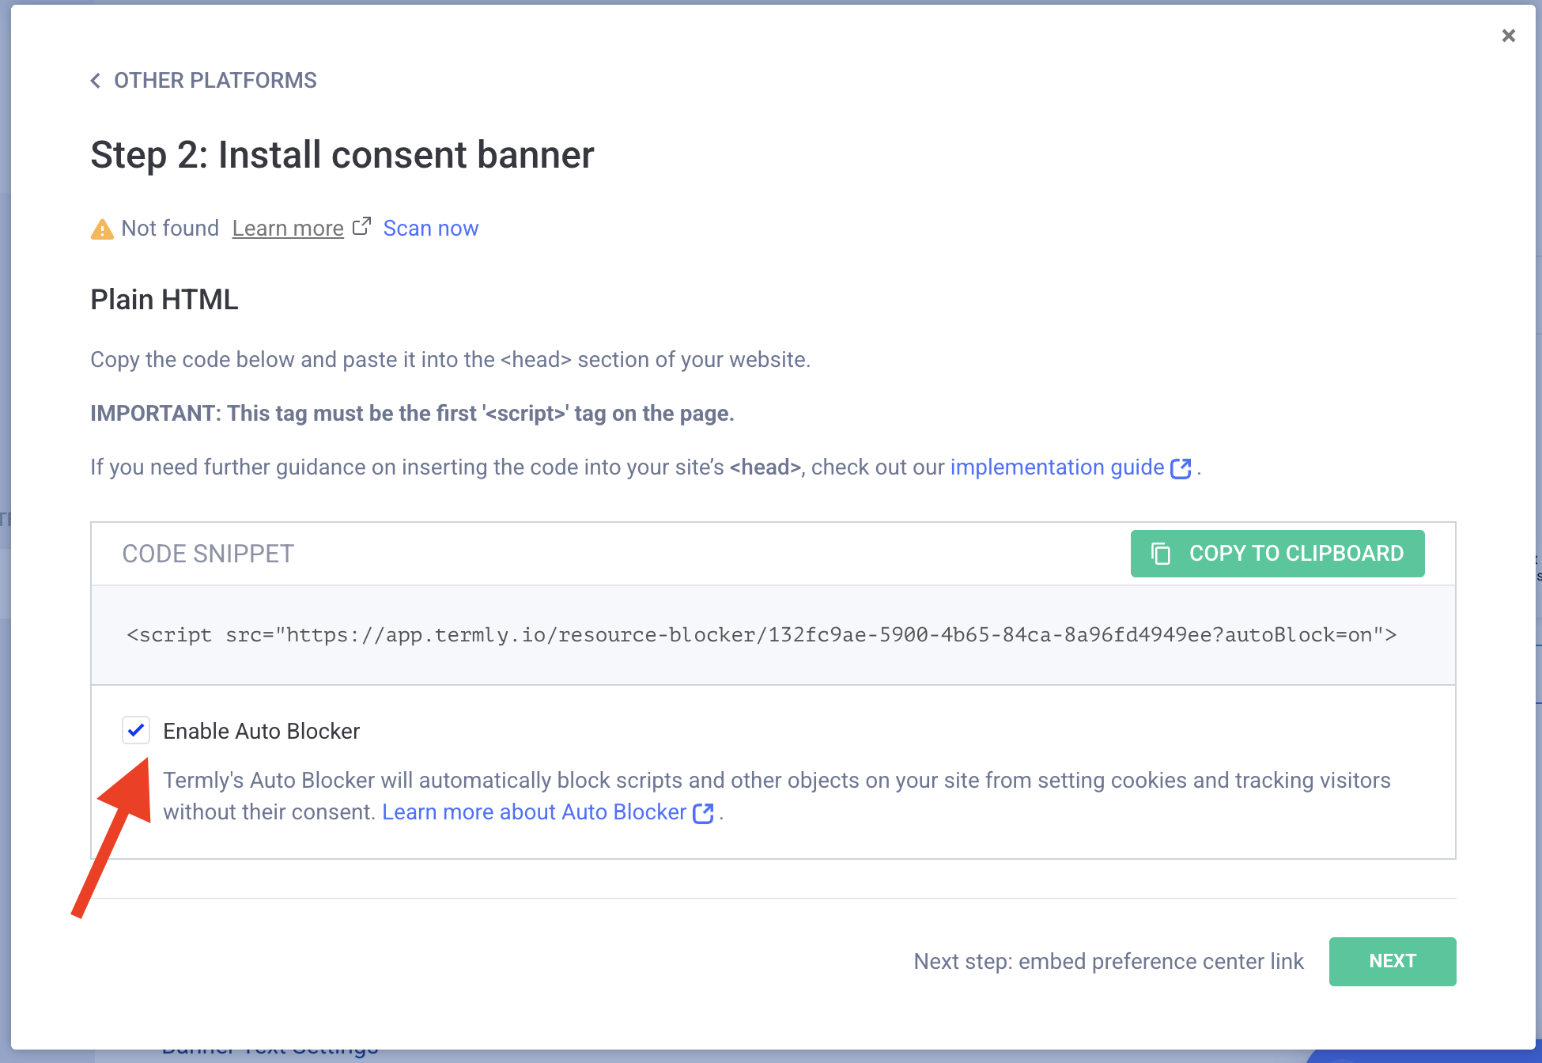Click the back chevron beside OTHER PLATFORMS
1542x1063 pixels.
tap(96, 81)
